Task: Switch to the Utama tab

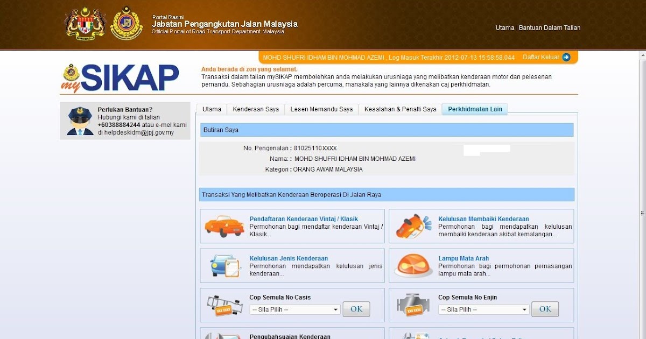Action: point(212,109)
